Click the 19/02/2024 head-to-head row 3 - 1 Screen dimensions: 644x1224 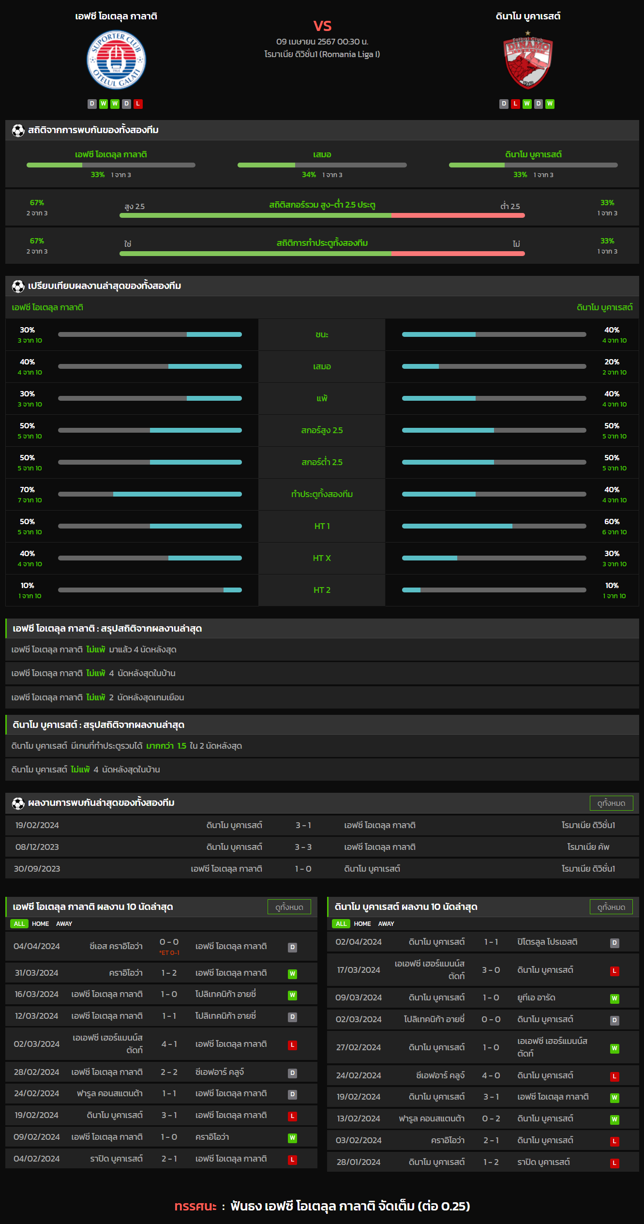click(322, 825)
